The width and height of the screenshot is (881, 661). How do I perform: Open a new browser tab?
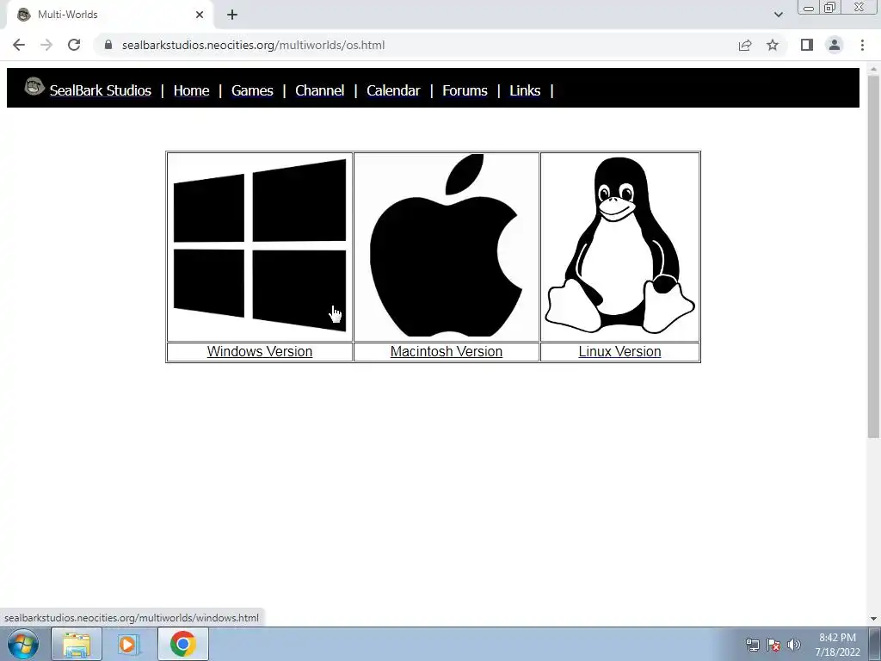(x=232, y=15)
